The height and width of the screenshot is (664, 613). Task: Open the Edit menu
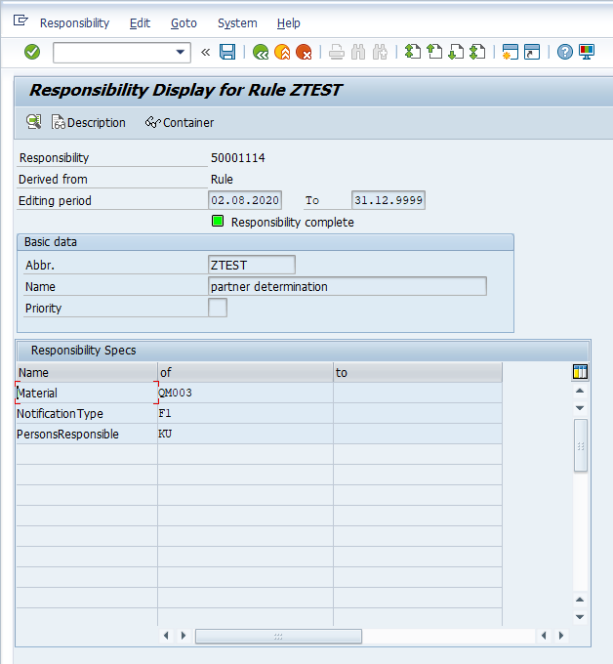tap(140, 22)
